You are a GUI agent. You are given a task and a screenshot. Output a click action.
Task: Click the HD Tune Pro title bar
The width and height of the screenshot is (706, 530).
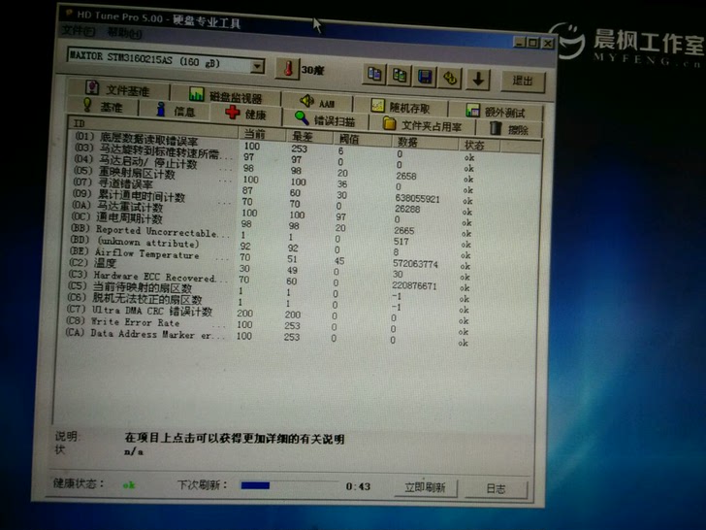pos(306,27)
